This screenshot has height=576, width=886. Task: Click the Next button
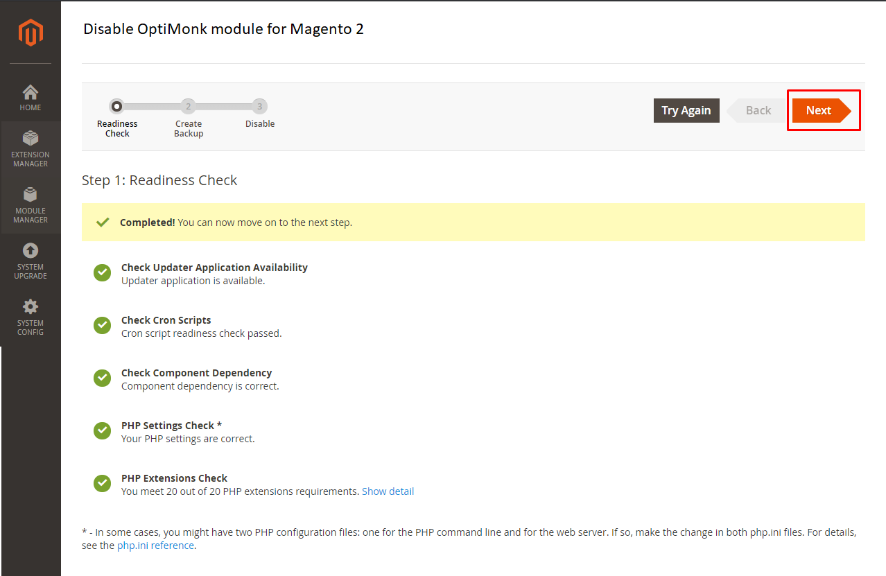point(822,110)
